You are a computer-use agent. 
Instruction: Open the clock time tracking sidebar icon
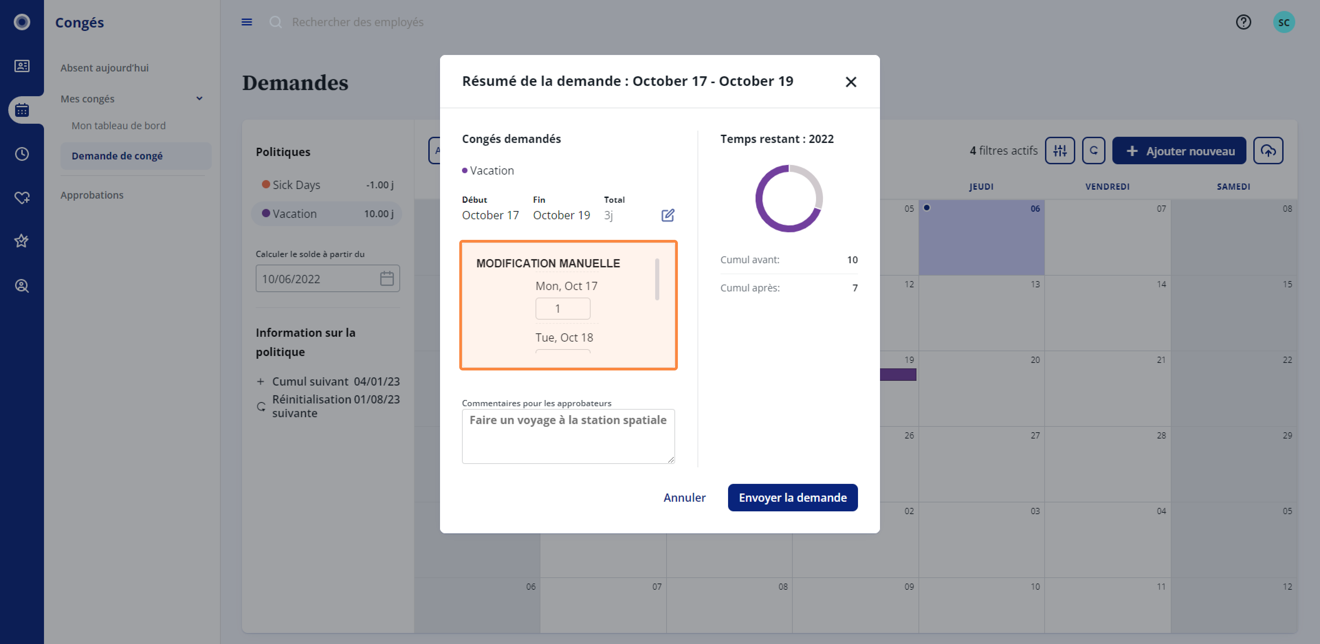[22, 154]
